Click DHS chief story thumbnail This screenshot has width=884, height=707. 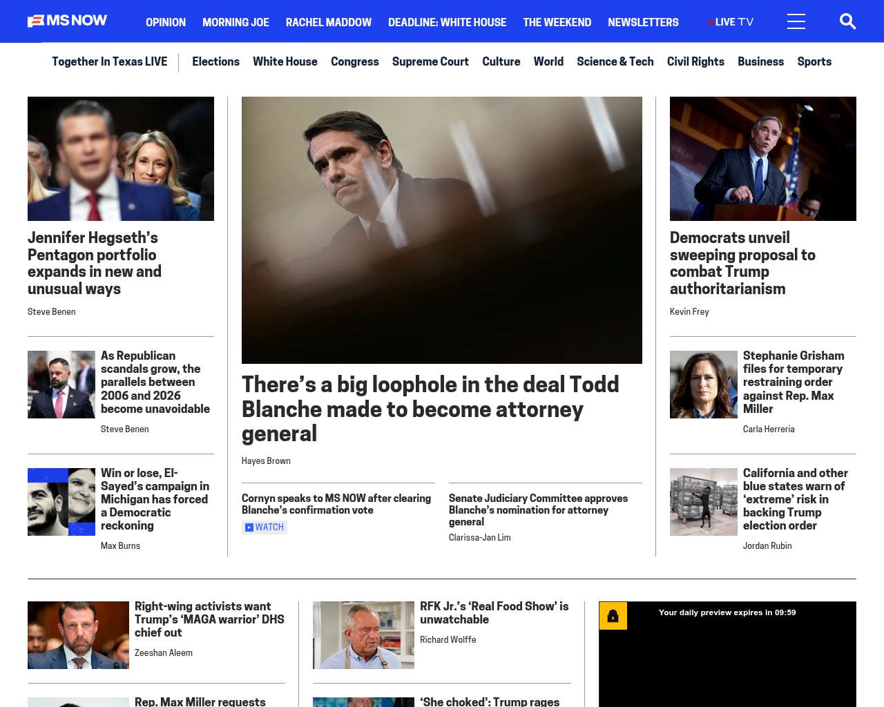(78, 635)
